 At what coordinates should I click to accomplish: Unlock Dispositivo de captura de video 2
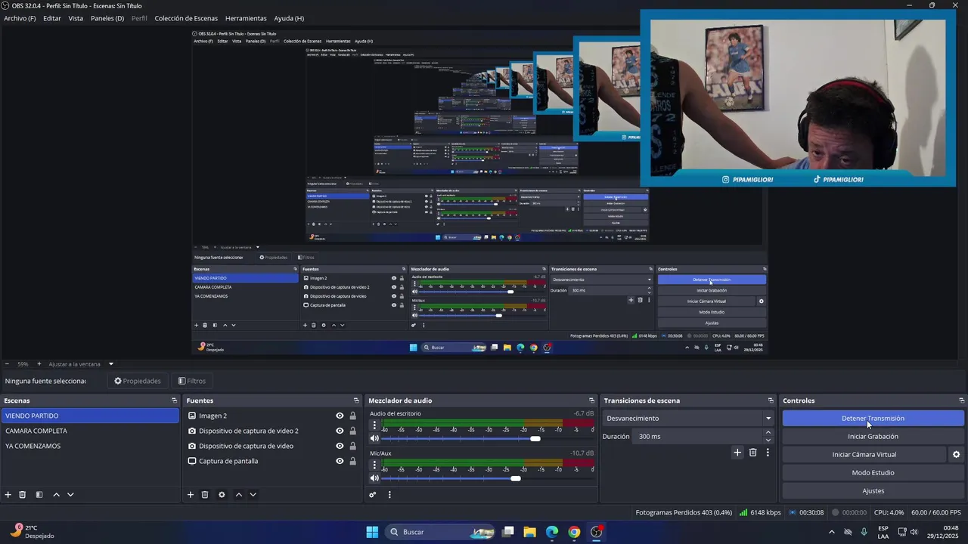coord(352,431)
